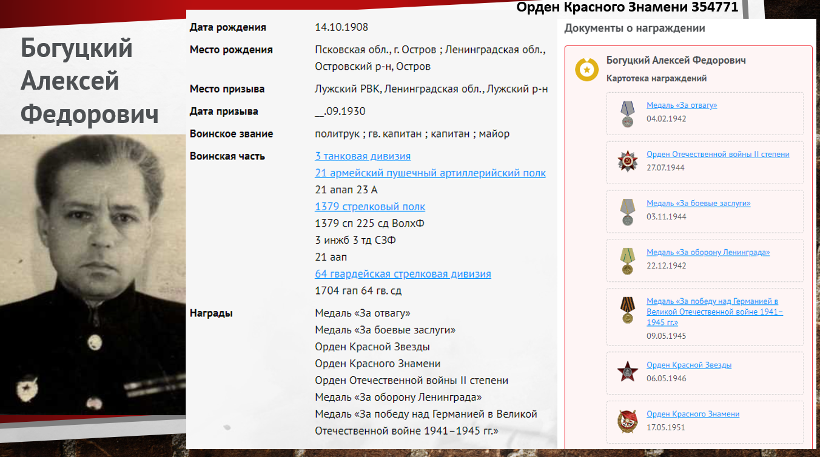Click the «Дата рождения» label

pos(228,27)
